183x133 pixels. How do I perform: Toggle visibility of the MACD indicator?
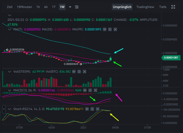(85, 91)
